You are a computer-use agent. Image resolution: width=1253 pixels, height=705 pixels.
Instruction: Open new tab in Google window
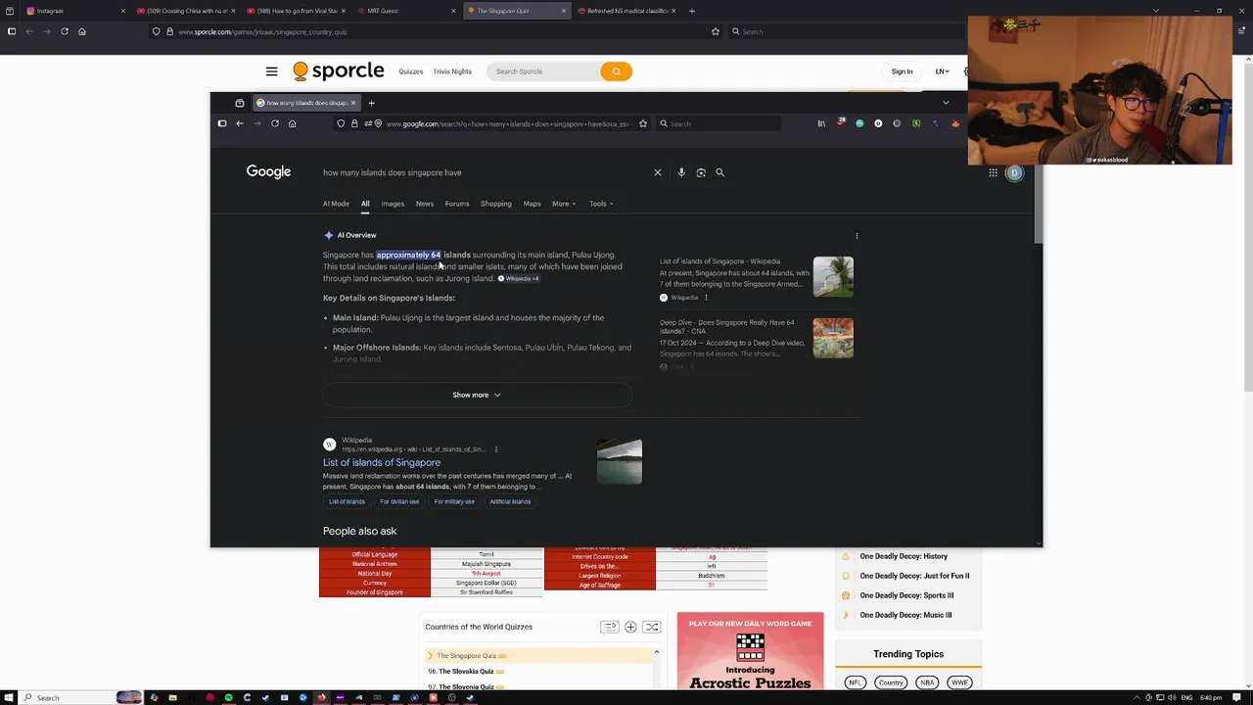click(x=371, y=103)
